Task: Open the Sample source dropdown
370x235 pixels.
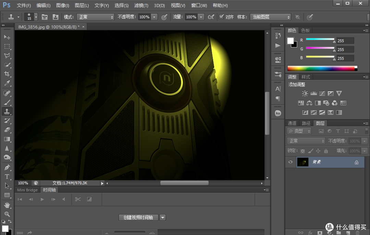Action: (x=270, y=17)
